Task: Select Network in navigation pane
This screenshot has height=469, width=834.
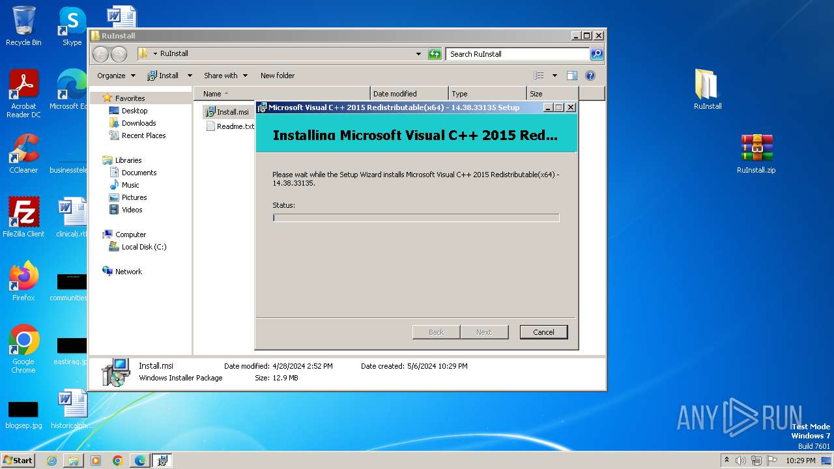Action: pos(128,272)
